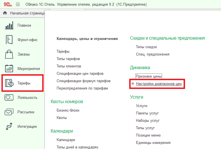221x149 pixels.
Task: Click the application title Облако.1С:Отель
Action: point(86,5)
